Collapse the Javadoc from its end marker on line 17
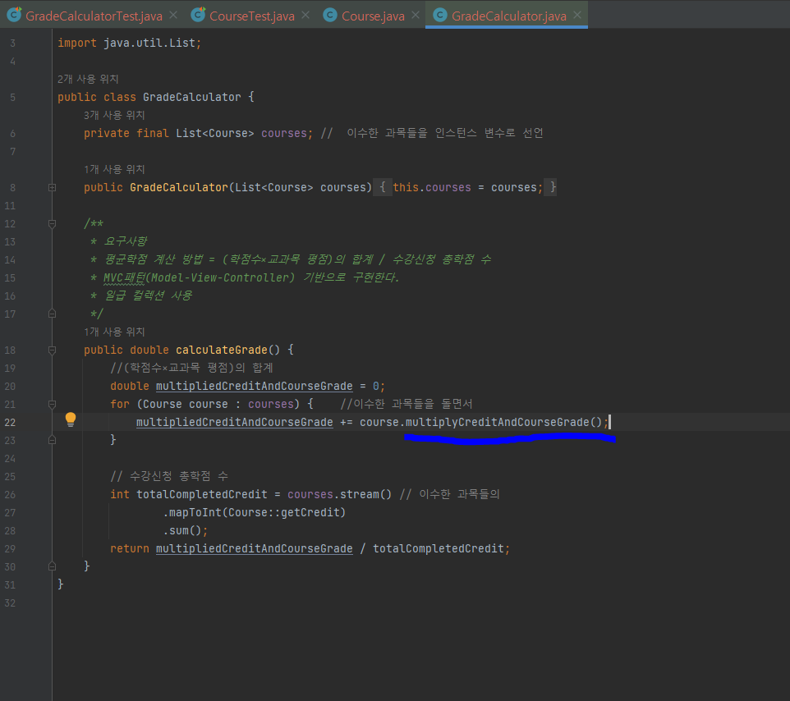 (x=52, y=314)
